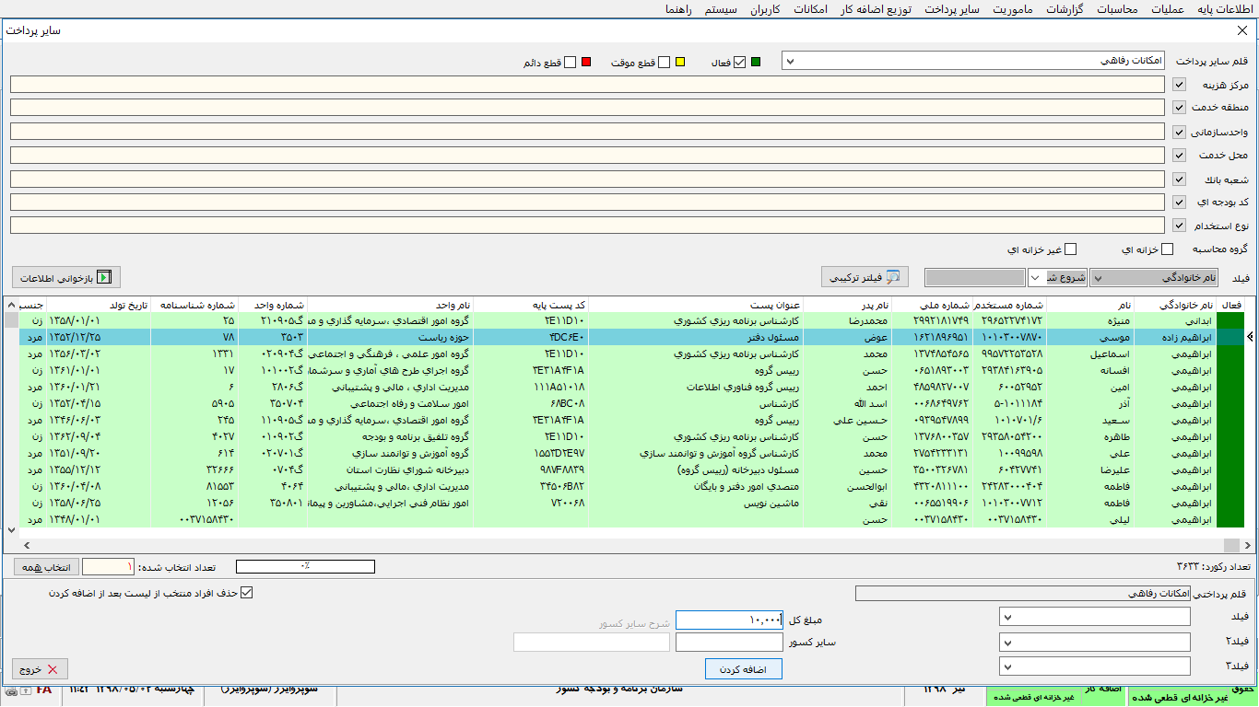This screenshot has height=707, width=1259.
Task: Close the سایر پرداخت window
Action: [1241, 30]
